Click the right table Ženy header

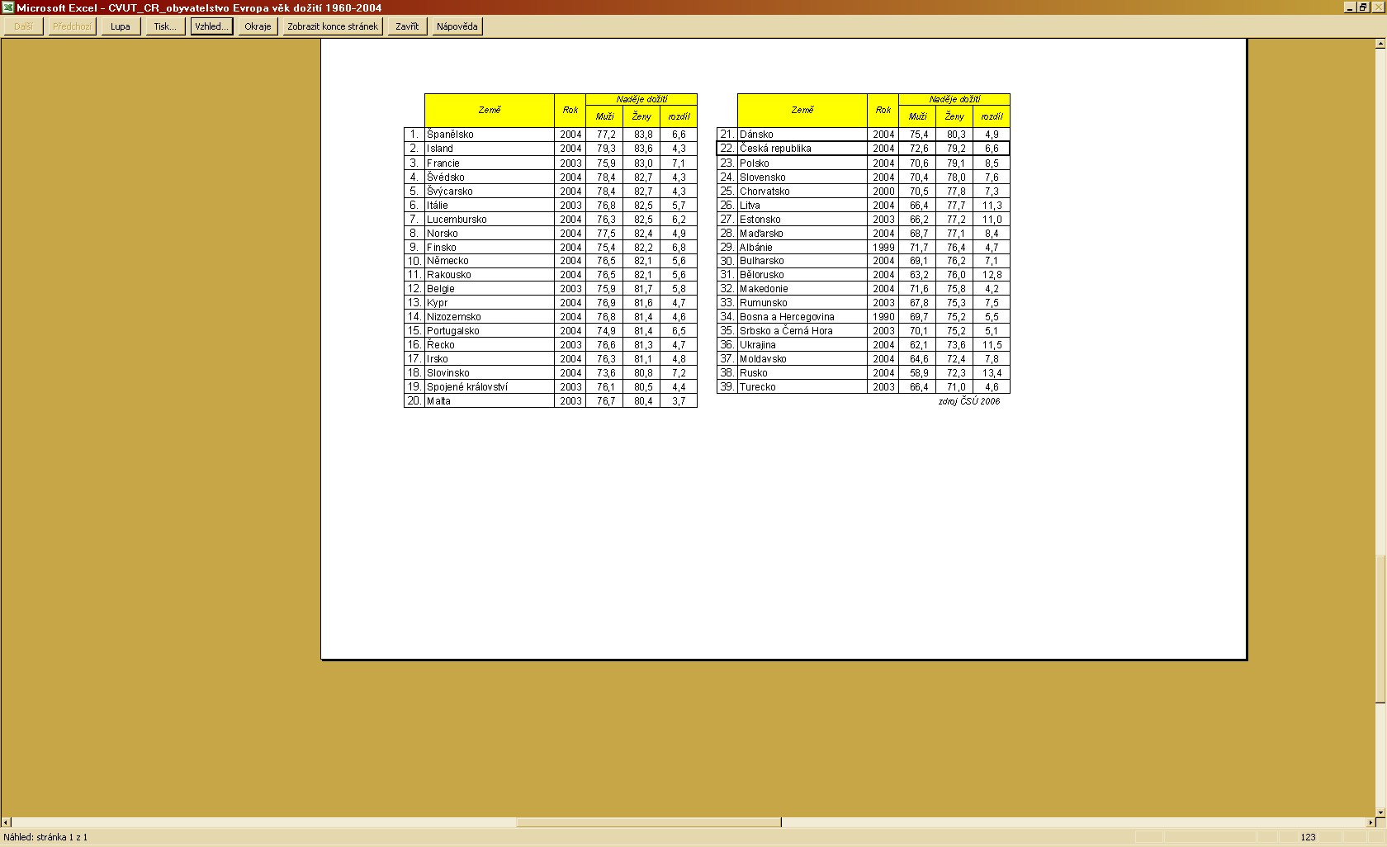(x=954, y=116)
